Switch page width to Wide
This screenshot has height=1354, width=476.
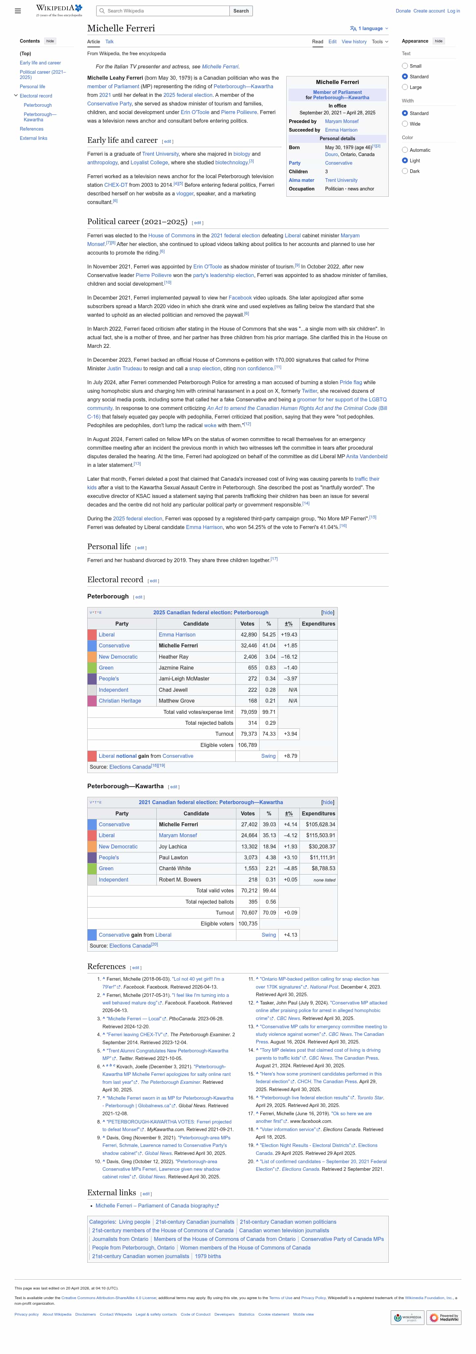click(405, 124)
